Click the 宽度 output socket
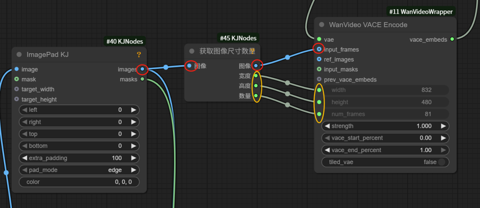480x208 pixels. point(256,76)
